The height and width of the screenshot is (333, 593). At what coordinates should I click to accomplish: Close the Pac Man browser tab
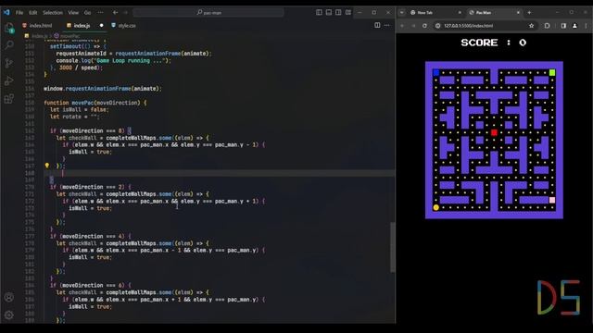coord(518,12)
